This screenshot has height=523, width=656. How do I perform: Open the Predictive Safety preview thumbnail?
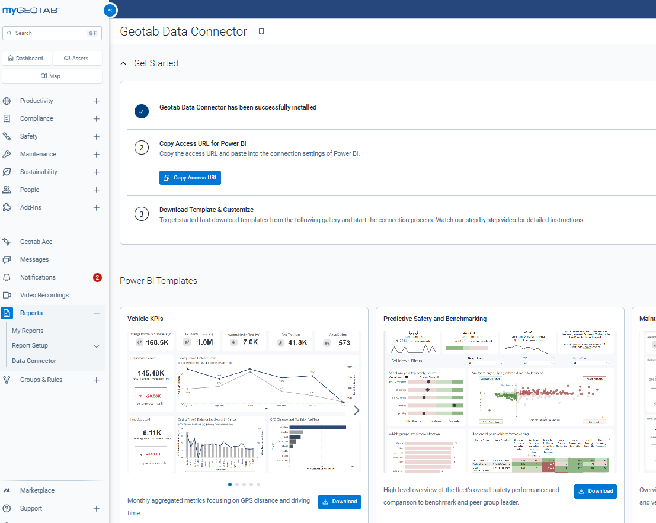pos(500,402)
